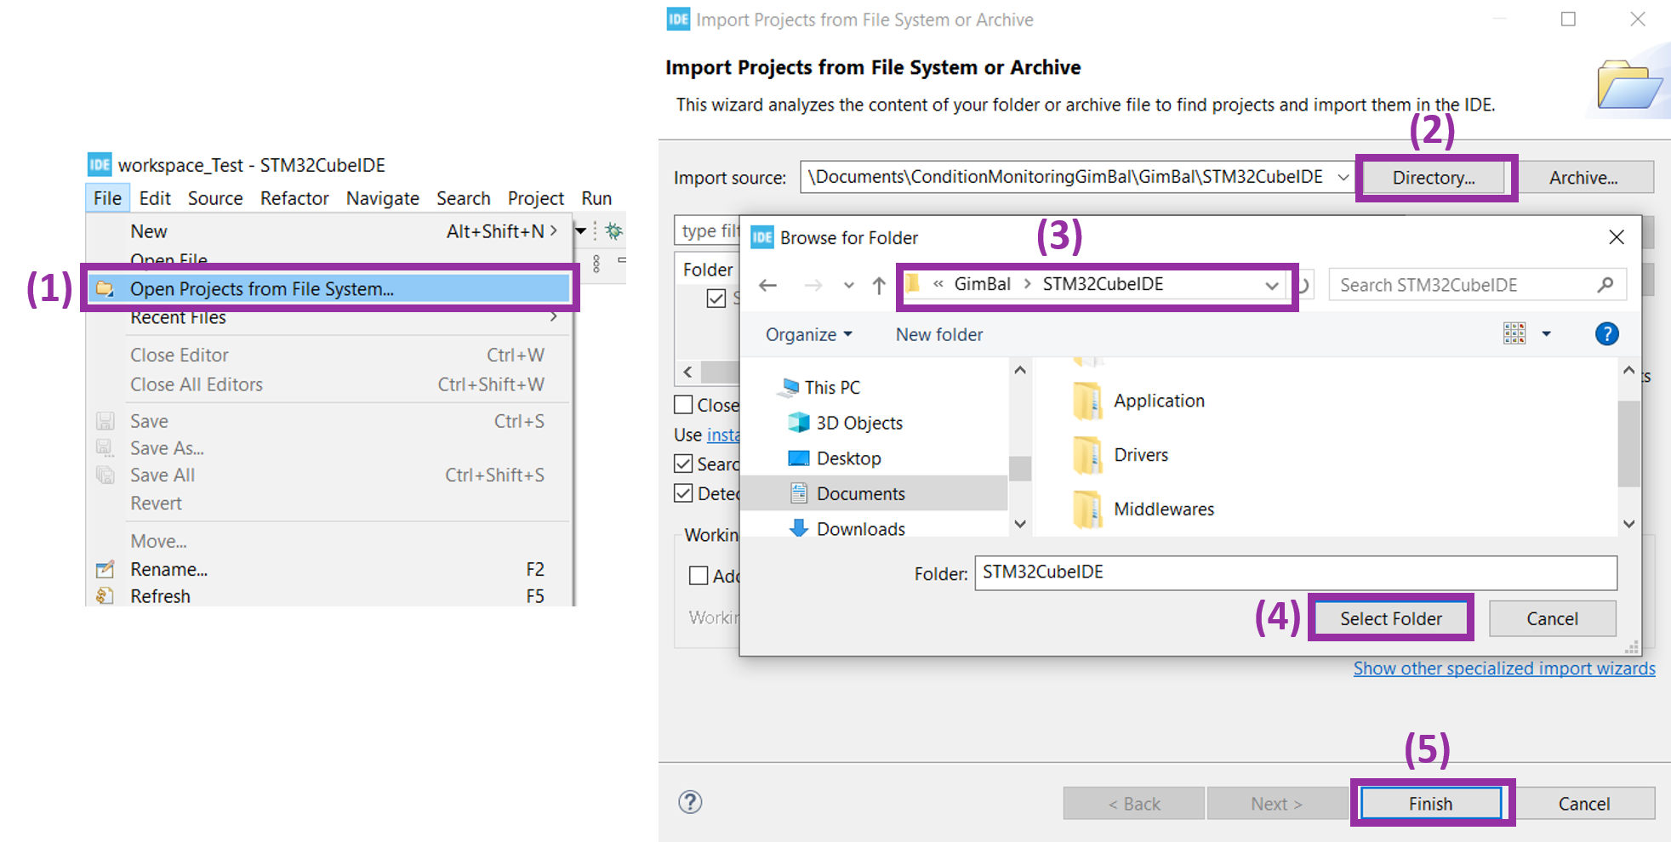Go back in Browse for Folder

point(767,285)
